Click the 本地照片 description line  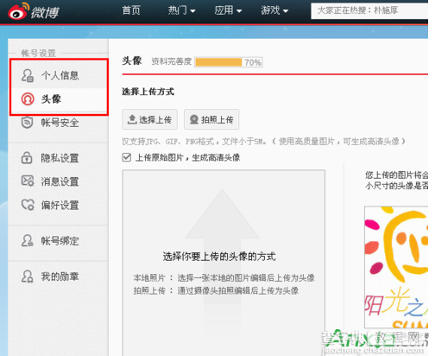coord(224,278)
